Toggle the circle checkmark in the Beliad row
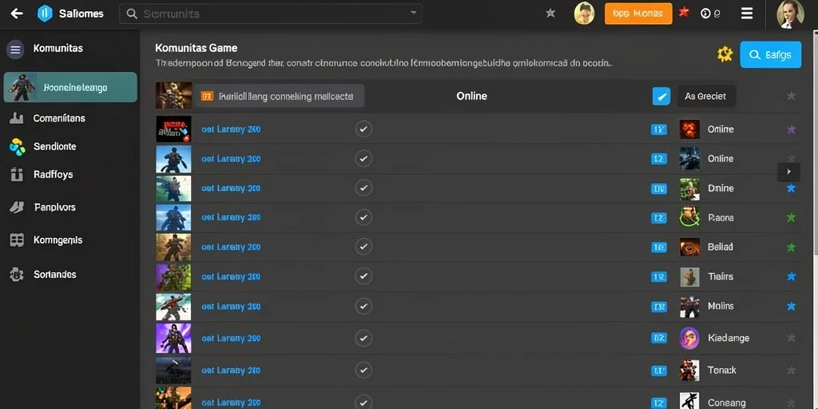This screenshot has width=818, height=409. point(363,248)
